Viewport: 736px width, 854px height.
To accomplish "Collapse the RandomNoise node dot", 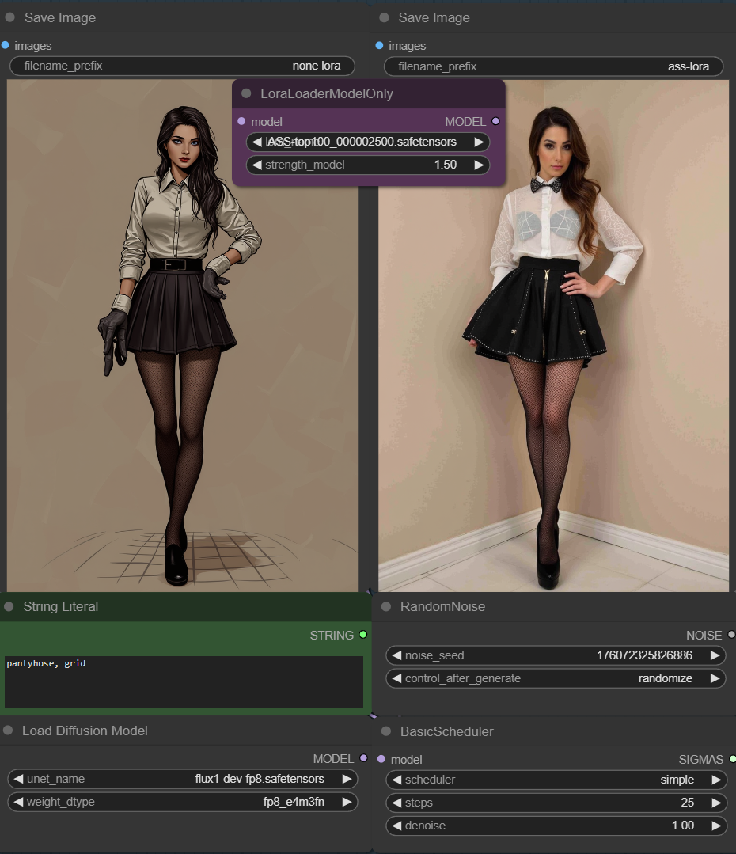I will coord(386,607).
